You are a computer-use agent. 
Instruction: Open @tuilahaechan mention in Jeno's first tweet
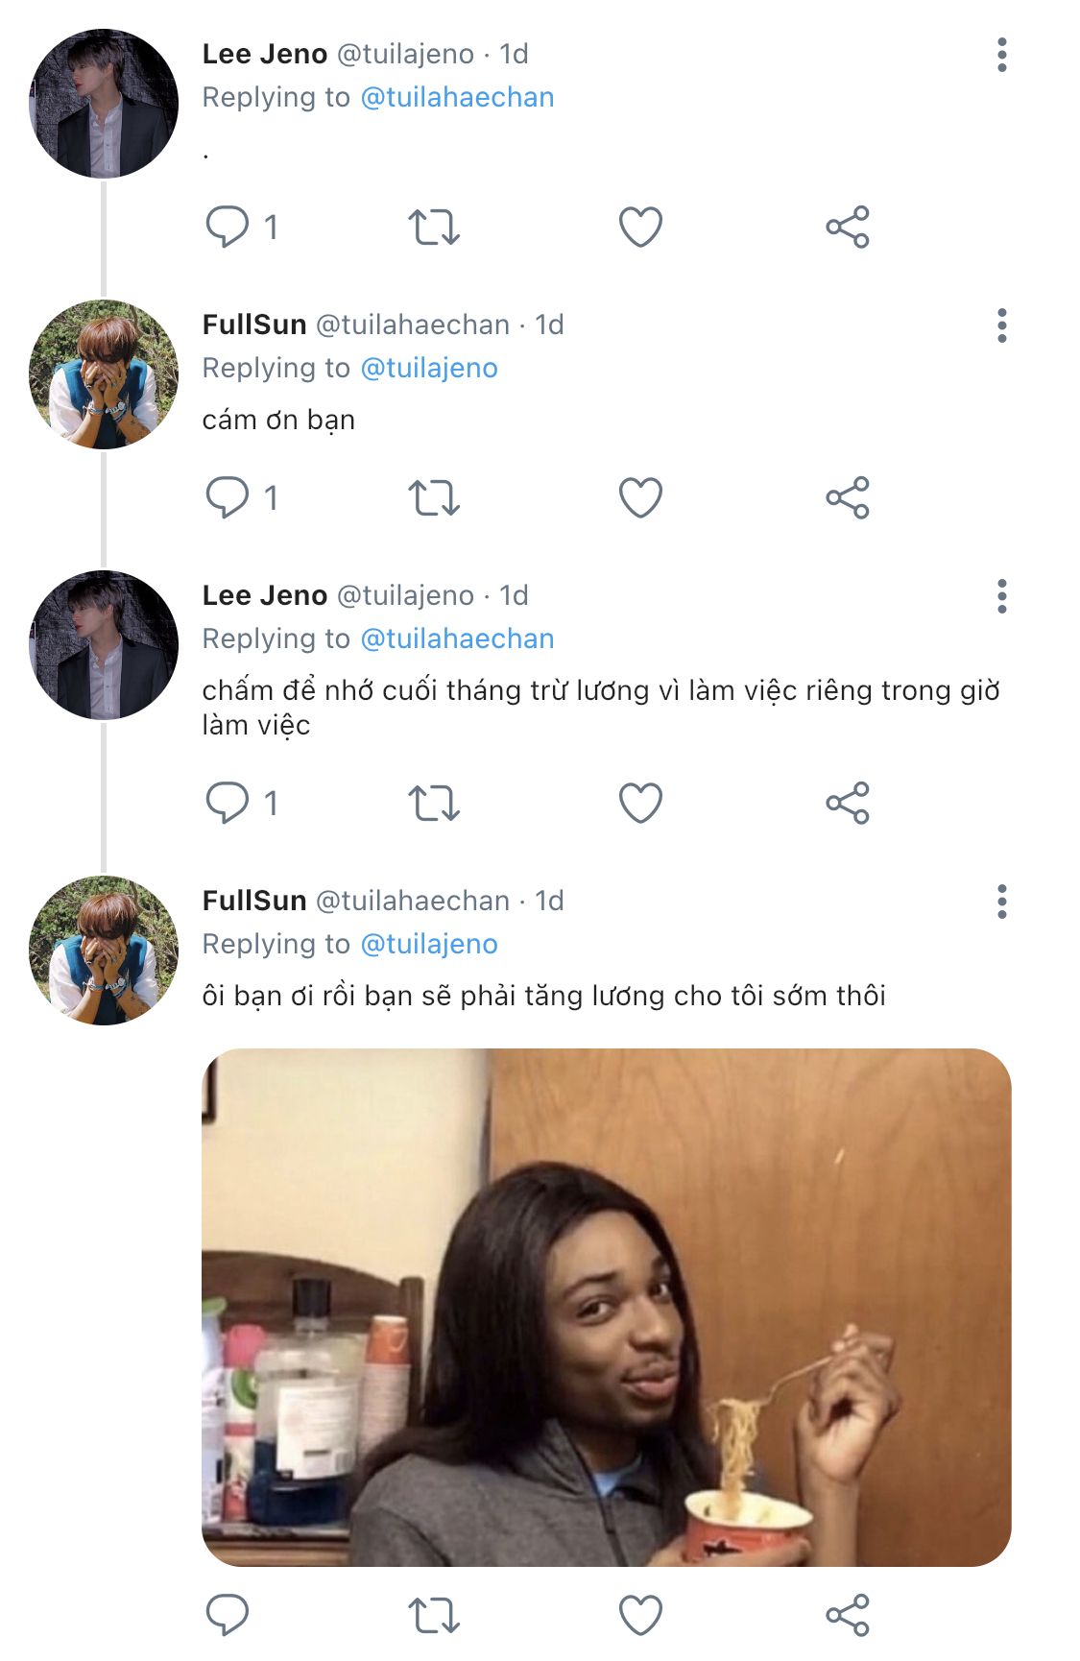457,98
